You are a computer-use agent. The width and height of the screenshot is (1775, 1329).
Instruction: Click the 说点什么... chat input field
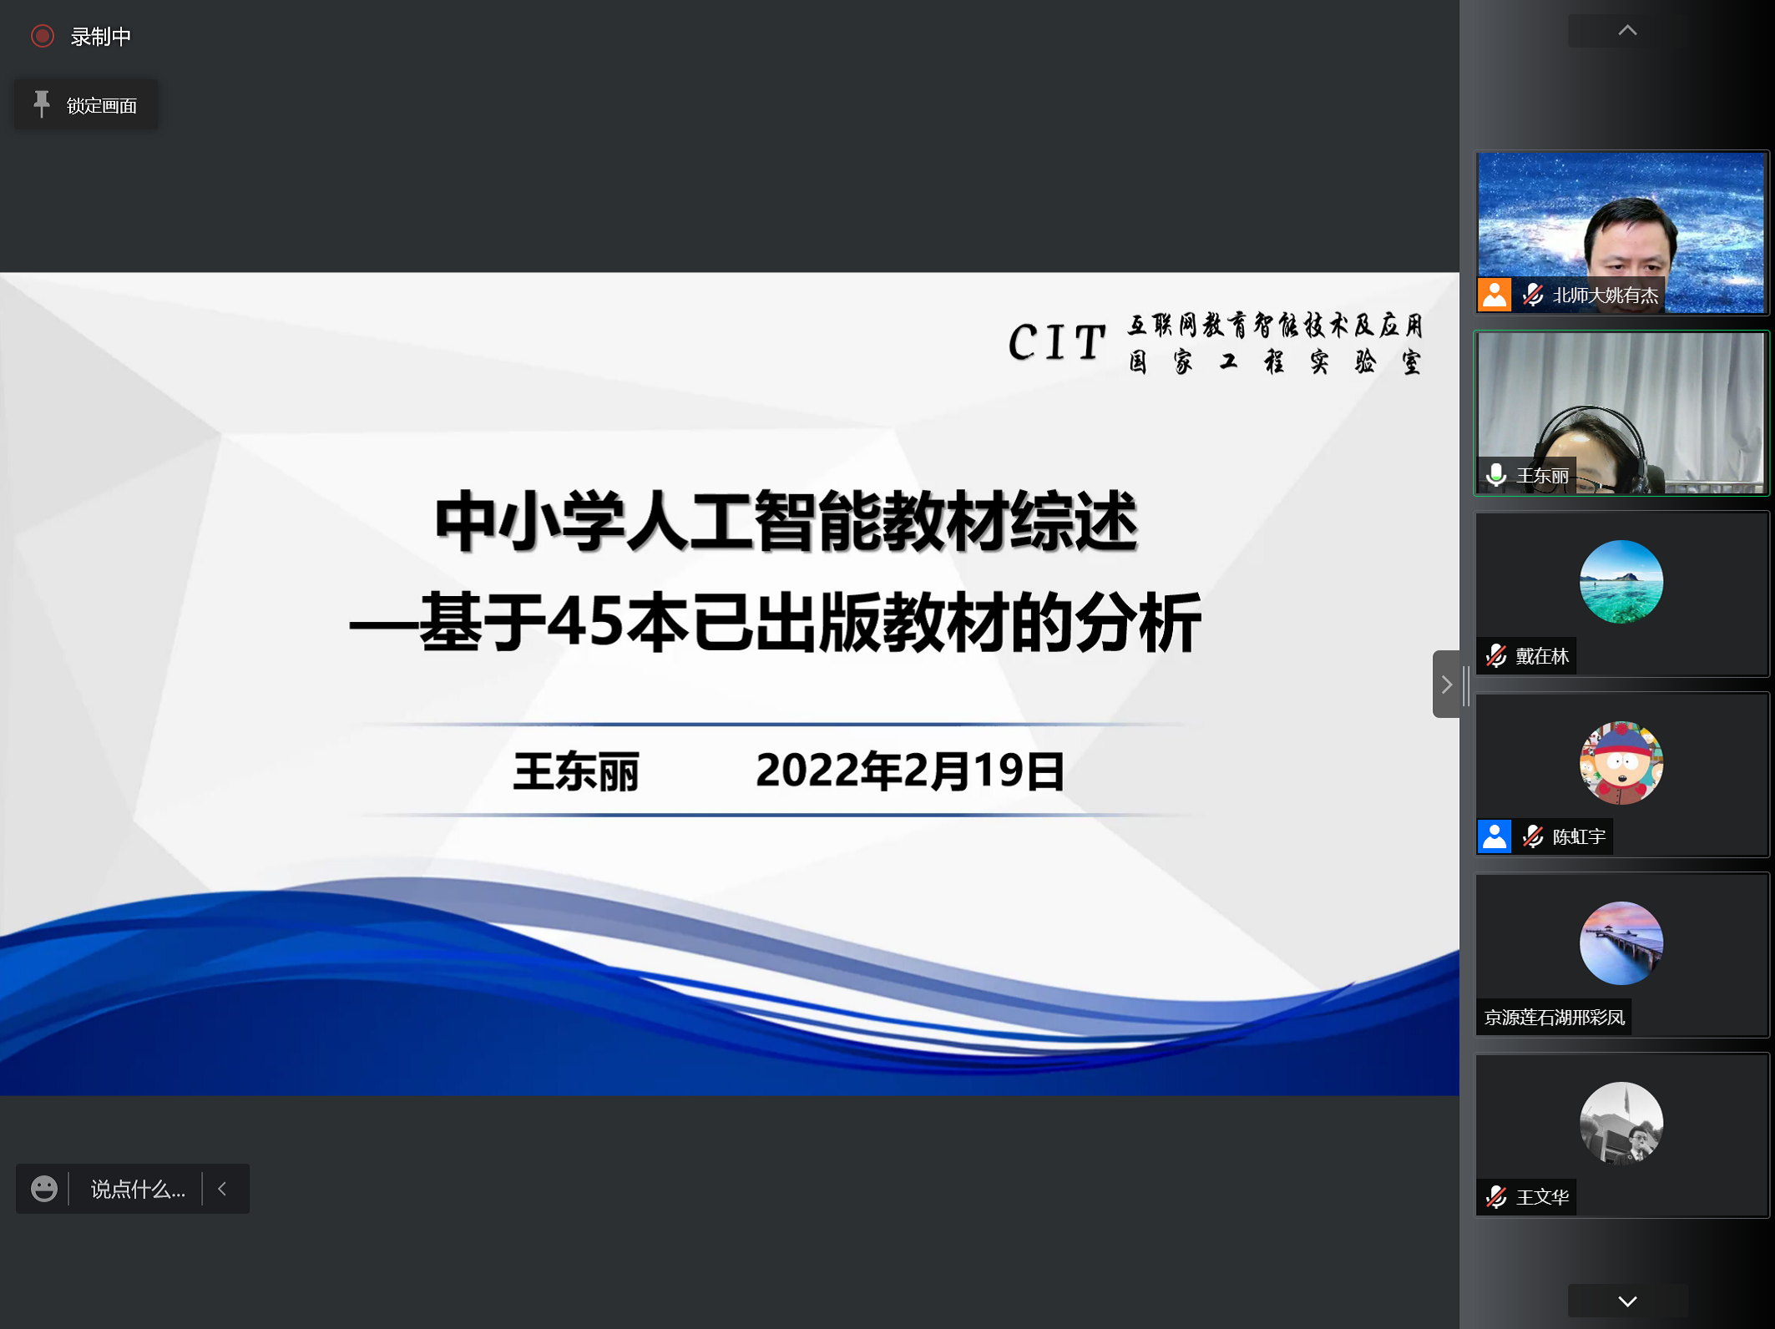[138, 1189]
